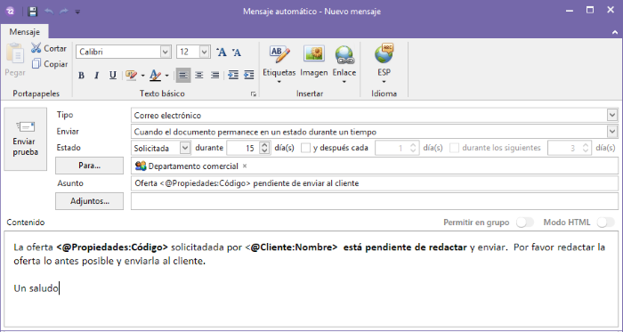The height and width of the screenshot is (332, 623).
Task: Click the Asunto subject field
Action: tap(375, 183)
